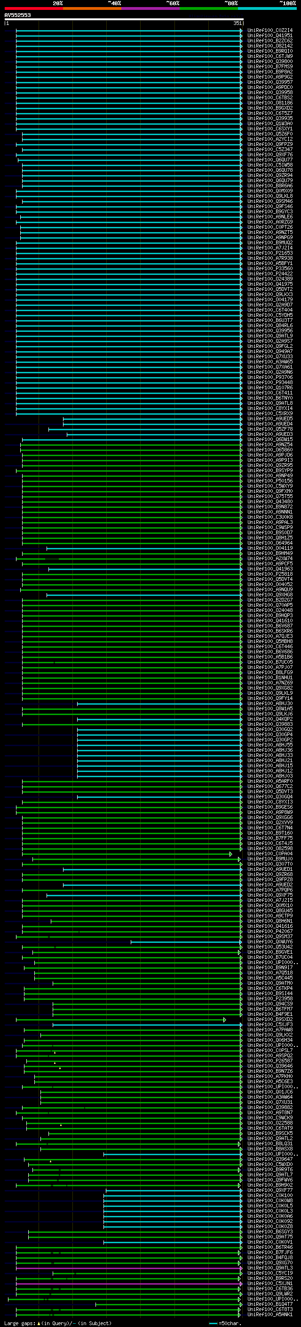This screenshot has width=301, height=1327.
Task: Select the UniRef100_Q39883 label
Action: tap(269, 724)
